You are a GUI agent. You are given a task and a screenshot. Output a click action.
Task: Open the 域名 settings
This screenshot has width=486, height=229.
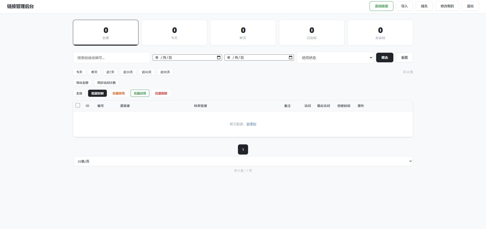(424, 6)
